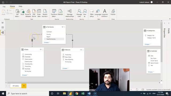Screen dimensions: 171x96
Task: Select Category Name field in d-Categories
Action: [x=151, y=38]
